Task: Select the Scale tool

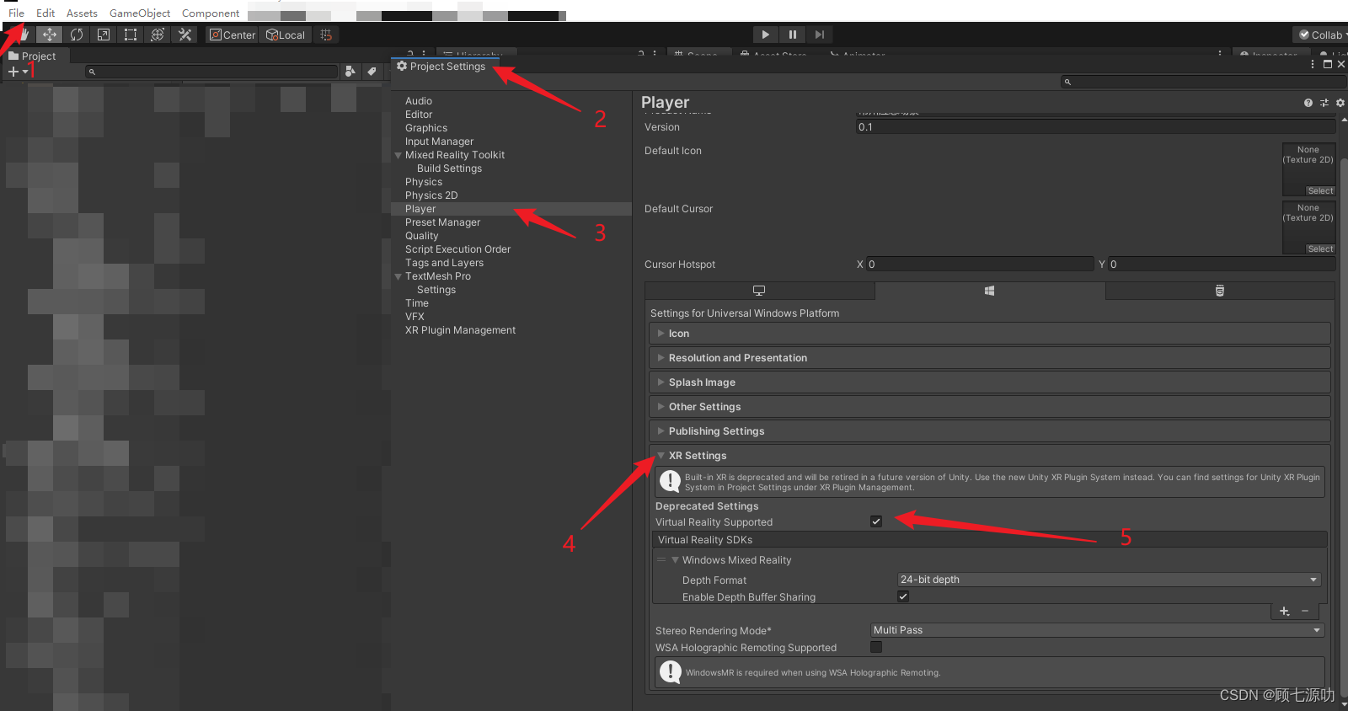Action: click(104, 35)
